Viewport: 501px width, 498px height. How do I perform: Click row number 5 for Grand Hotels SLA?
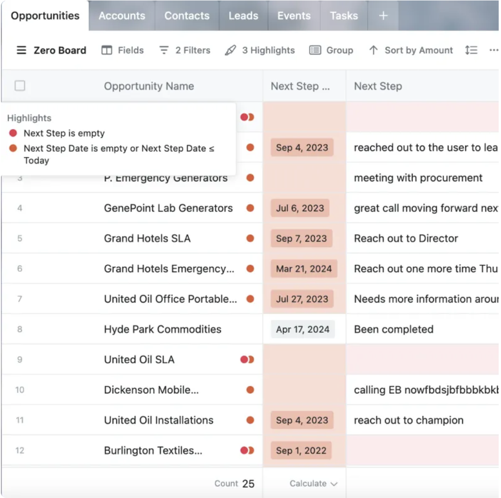tap(20, 238)
